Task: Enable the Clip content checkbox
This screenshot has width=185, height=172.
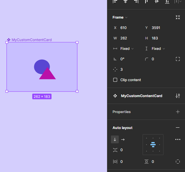Action: pos(115,80)
